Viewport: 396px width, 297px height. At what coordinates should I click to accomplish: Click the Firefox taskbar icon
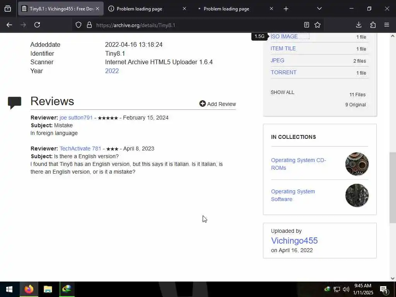[29, 289]
